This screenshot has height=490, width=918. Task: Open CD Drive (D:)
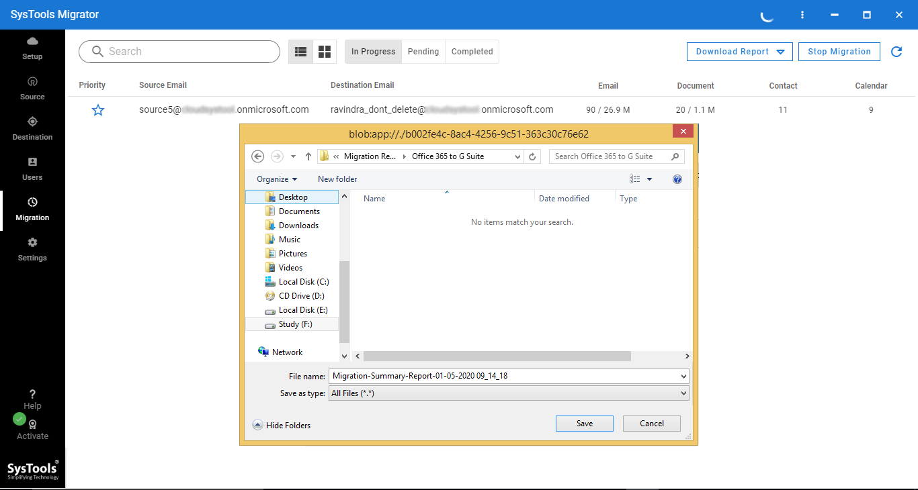295,296
